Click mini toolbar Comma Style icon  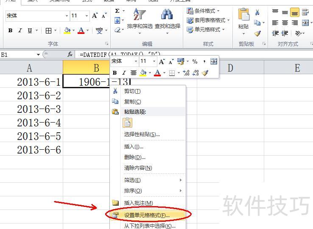(204, 61)
